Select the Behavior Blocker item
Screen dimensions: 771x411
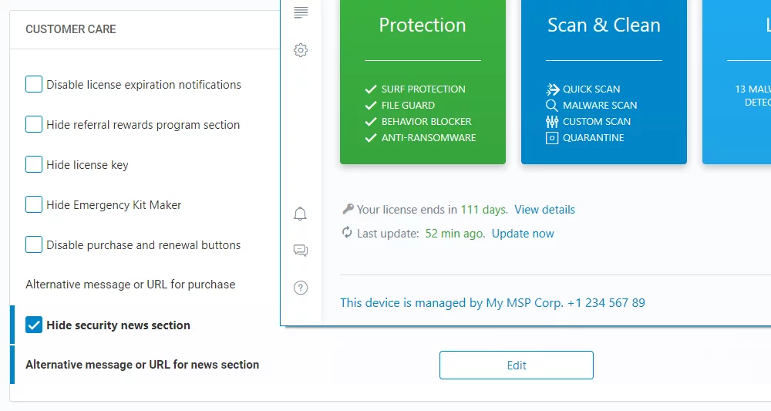tap(426, 122)
